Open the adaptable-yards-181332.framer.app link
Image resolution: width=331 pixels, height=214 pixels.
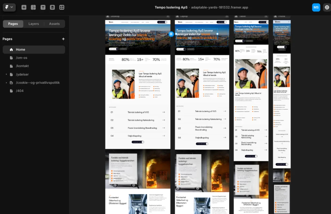pos(220,7)
